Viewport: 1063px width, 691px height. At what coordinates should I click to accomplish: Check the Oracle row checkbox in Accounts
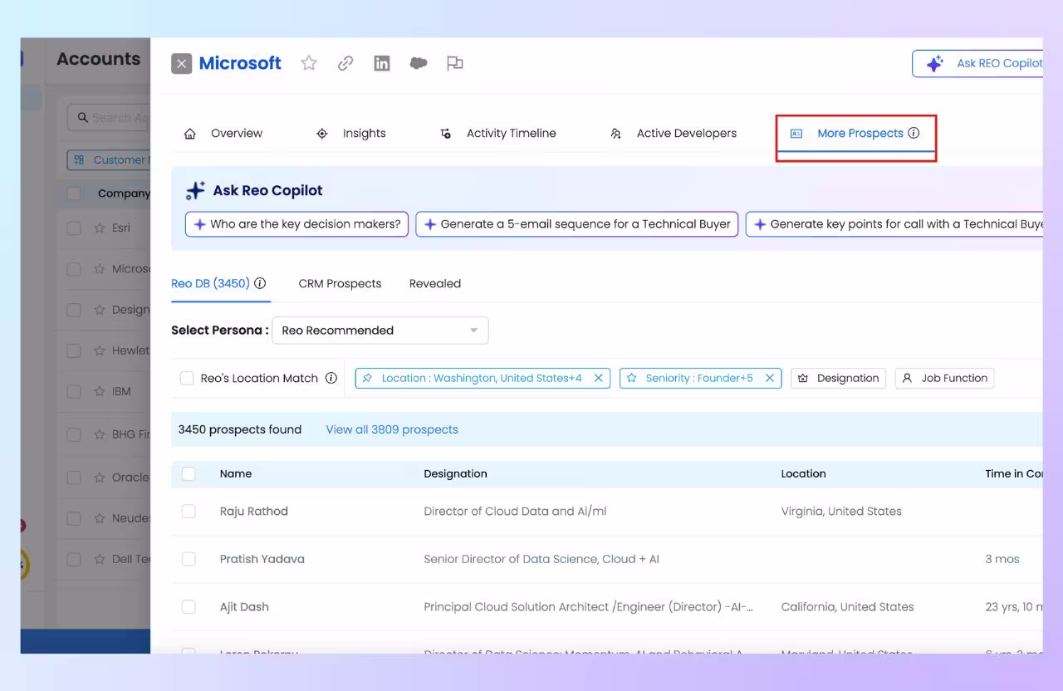[74, 478]
